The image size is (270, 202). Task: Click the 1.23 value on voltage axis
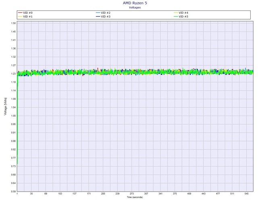[x=13, y=74]
